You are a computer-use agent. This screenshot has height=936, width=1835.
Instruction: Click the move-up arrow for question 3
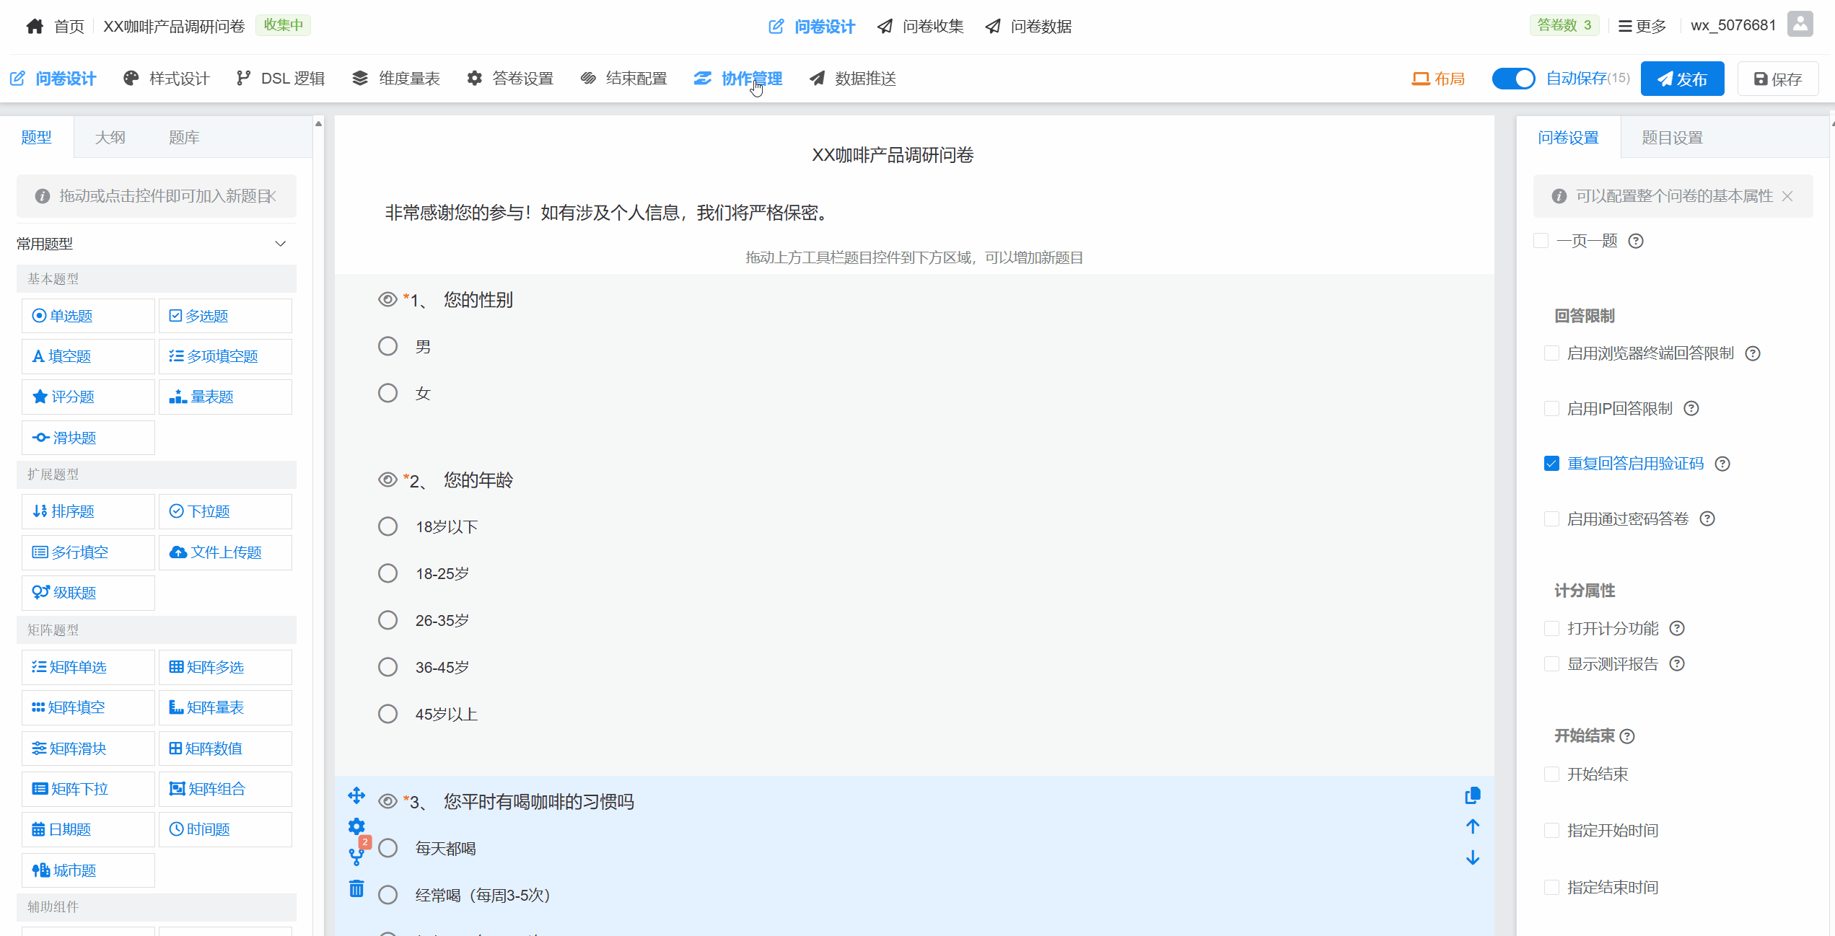[1472, 826]
